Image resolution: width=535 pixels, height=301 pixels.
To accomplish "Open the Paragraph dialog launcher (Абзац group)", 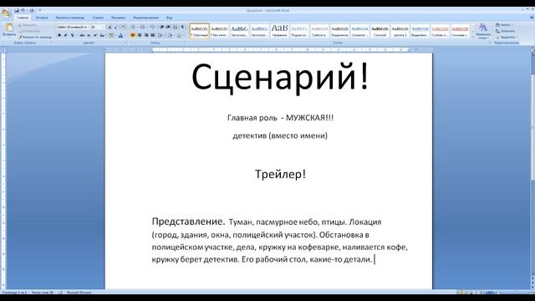I will 185,43.
